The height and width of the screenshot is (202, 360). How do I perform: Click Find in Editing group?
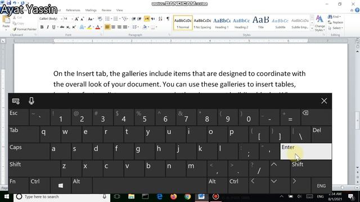334,17
